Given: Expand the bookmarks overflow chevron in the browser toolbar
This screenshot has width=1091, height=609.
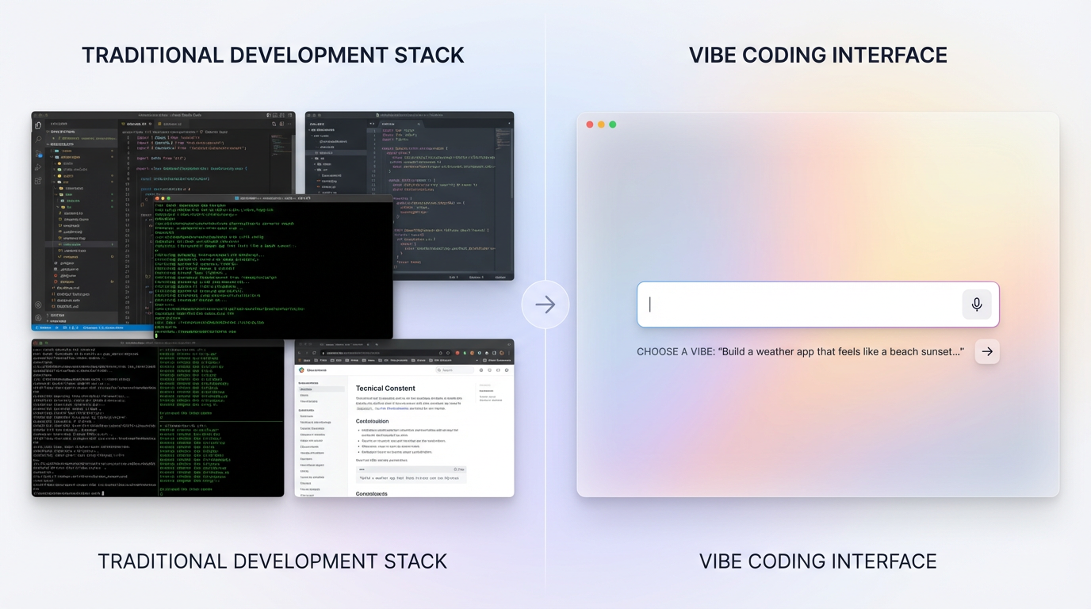Looking at the screenshot, I should tap(477, 360).
